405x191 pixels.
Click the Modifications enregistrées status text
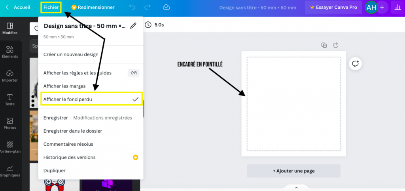(102, 118)
